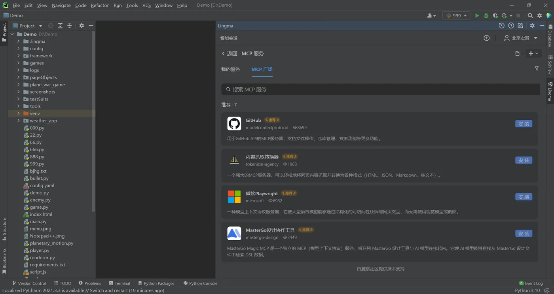Open Lingma help question-mark icon

coord(511,26)
